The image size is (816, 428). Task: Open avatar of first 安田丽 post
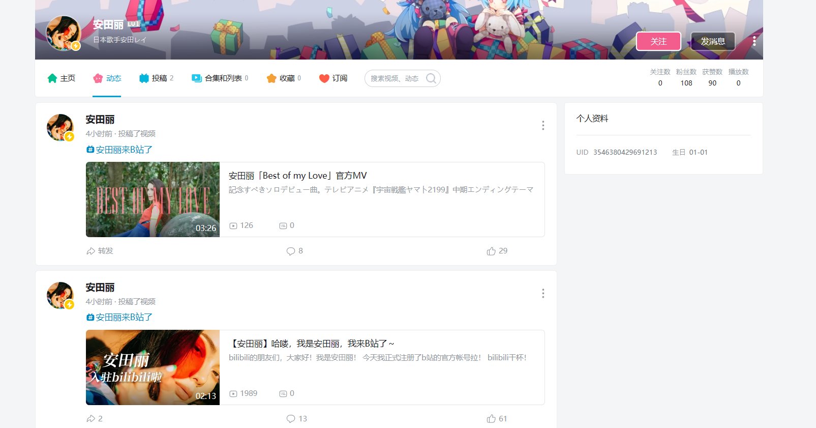point(60,127)
